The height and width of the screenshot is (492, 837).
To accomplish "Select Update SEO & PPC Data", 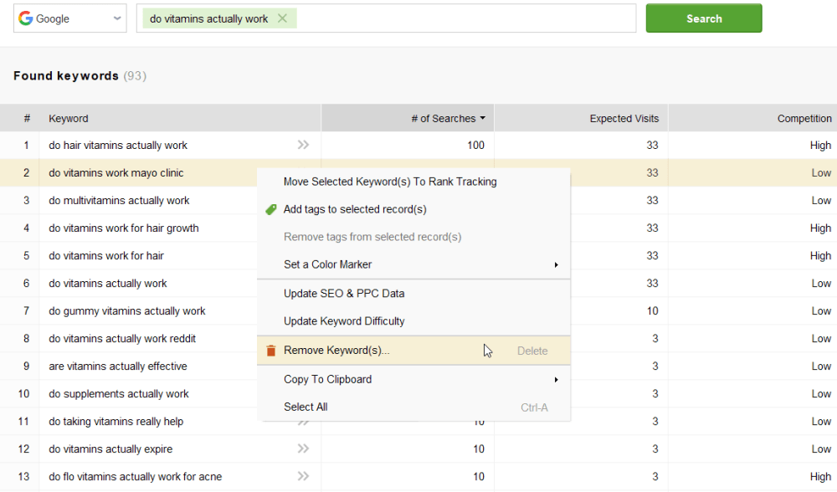I will 413,294.
